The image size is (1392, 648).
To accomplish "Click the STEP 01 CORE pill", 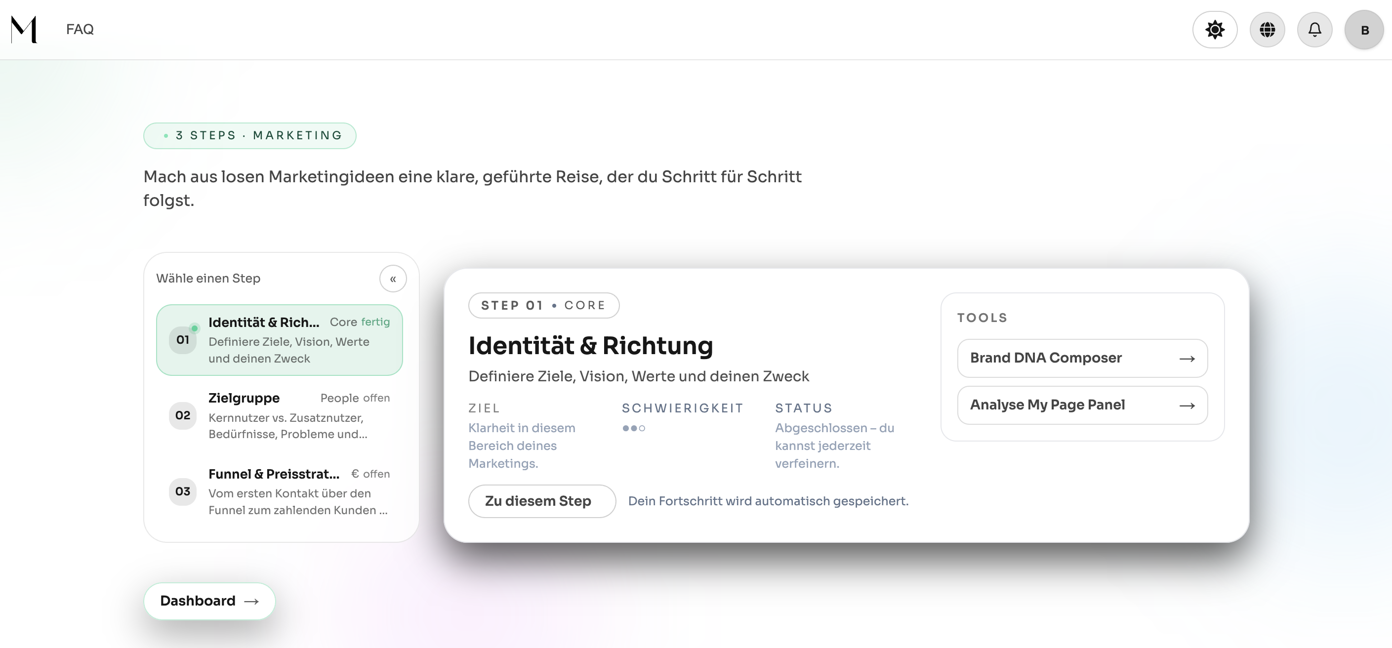I will pyautogui.click(x=544, y=305).
